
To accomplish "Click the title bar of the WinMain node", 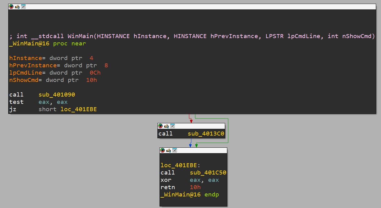I will (192, 6).
